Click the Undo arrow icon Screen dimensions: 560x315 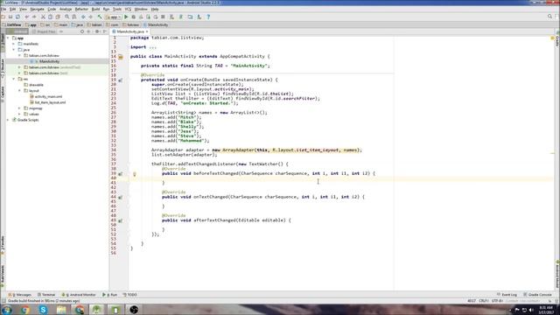[27, 17]
